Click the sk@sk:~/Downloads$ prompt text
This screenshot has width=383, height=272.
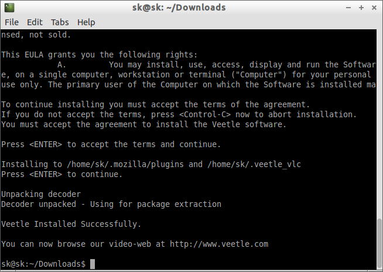[x=43, y=264]
